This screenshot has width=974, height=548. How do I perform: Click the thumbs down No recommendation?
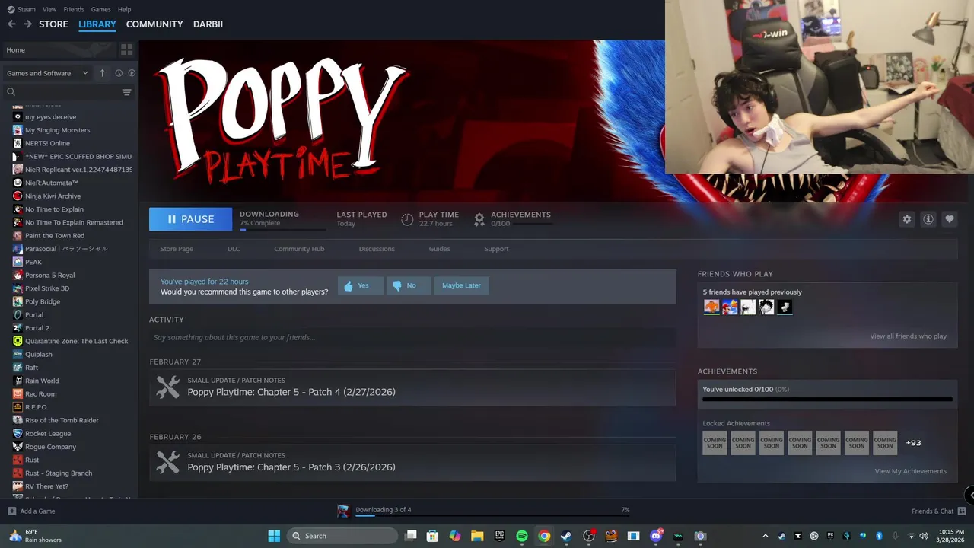pos(408,285)
